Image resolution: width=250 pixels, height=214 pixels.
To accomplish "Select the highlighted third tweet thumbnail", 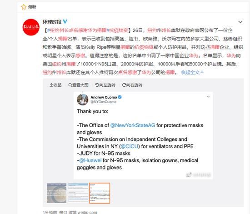I will pos(100,193).
